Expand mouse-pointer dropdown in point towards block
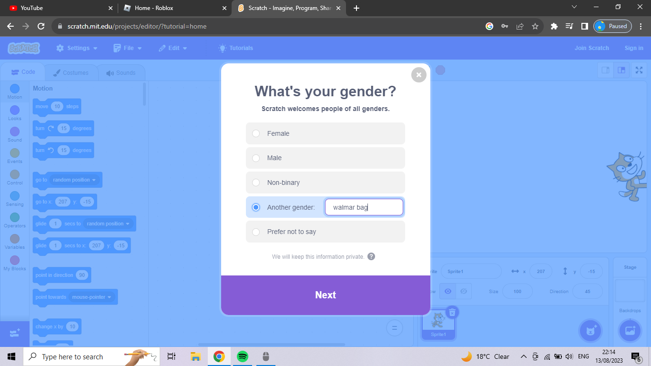The width and height of the screenshot is (651, 366). point(92,297)
